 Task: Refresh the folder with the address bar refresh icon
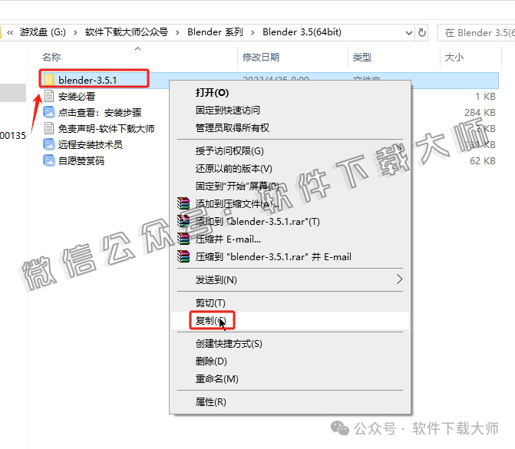point(421,32)
